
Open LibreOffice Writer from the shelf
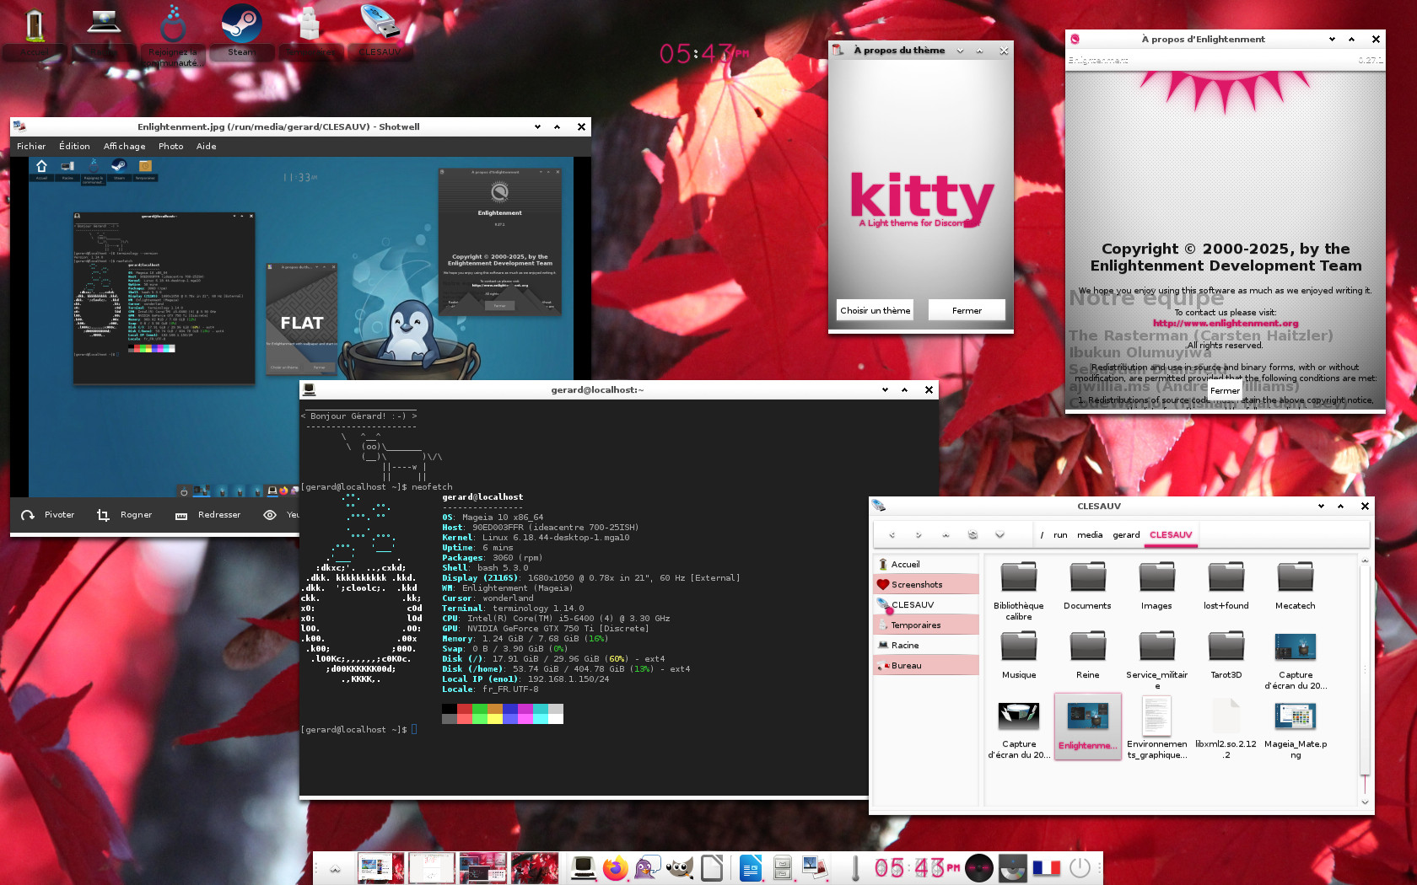tap(750, 867)
